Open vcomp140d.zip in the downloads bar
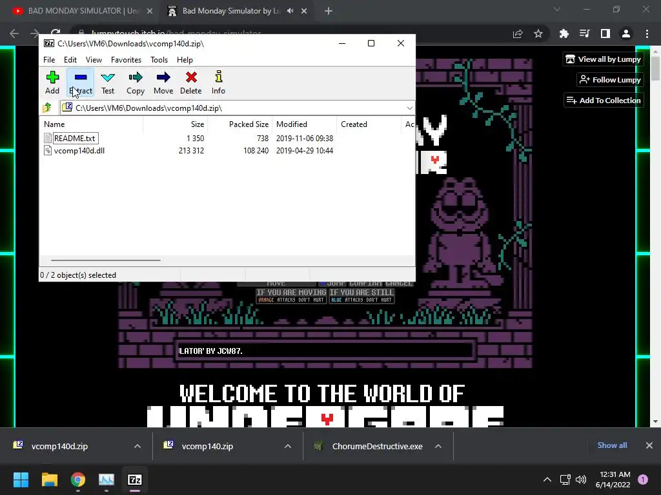 point(59,446)
